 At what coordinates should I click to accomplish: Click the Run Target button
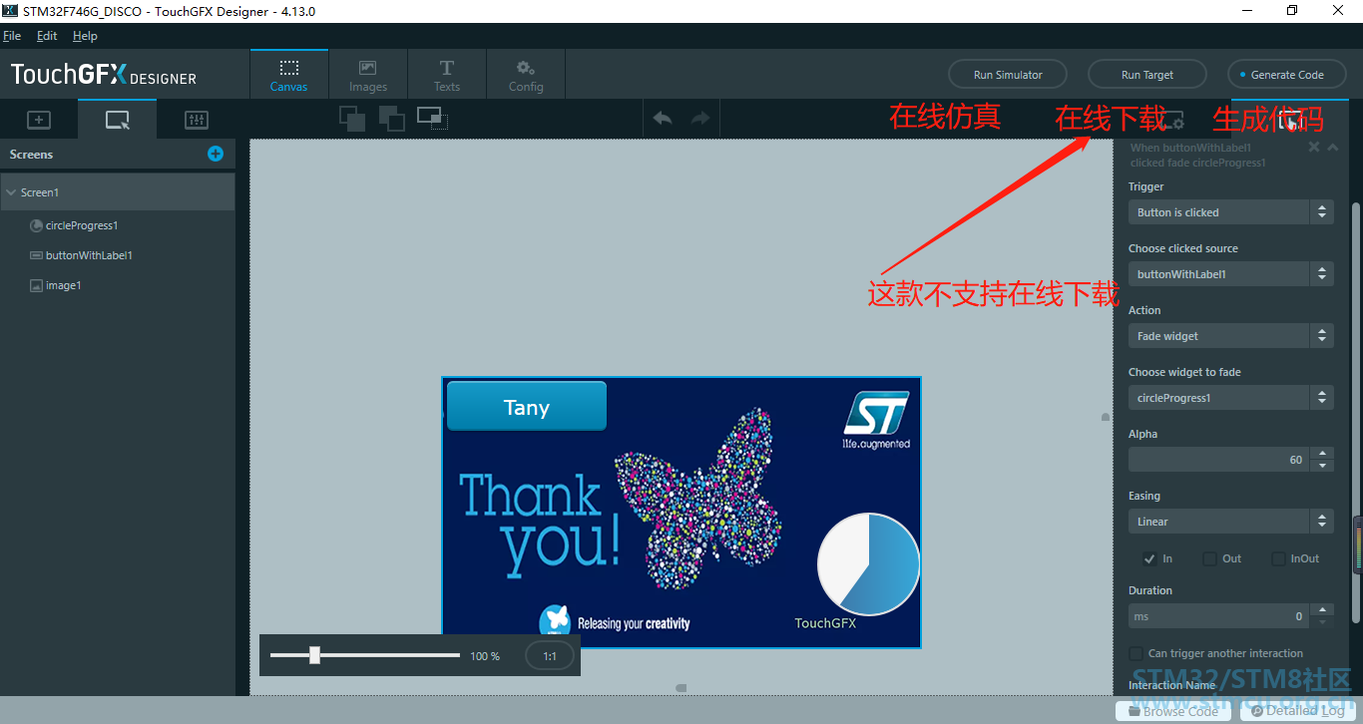(1147, 75)
